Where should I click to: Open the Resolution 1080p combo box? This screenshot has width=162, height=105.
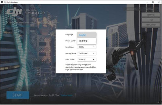(x=87, y=47)
